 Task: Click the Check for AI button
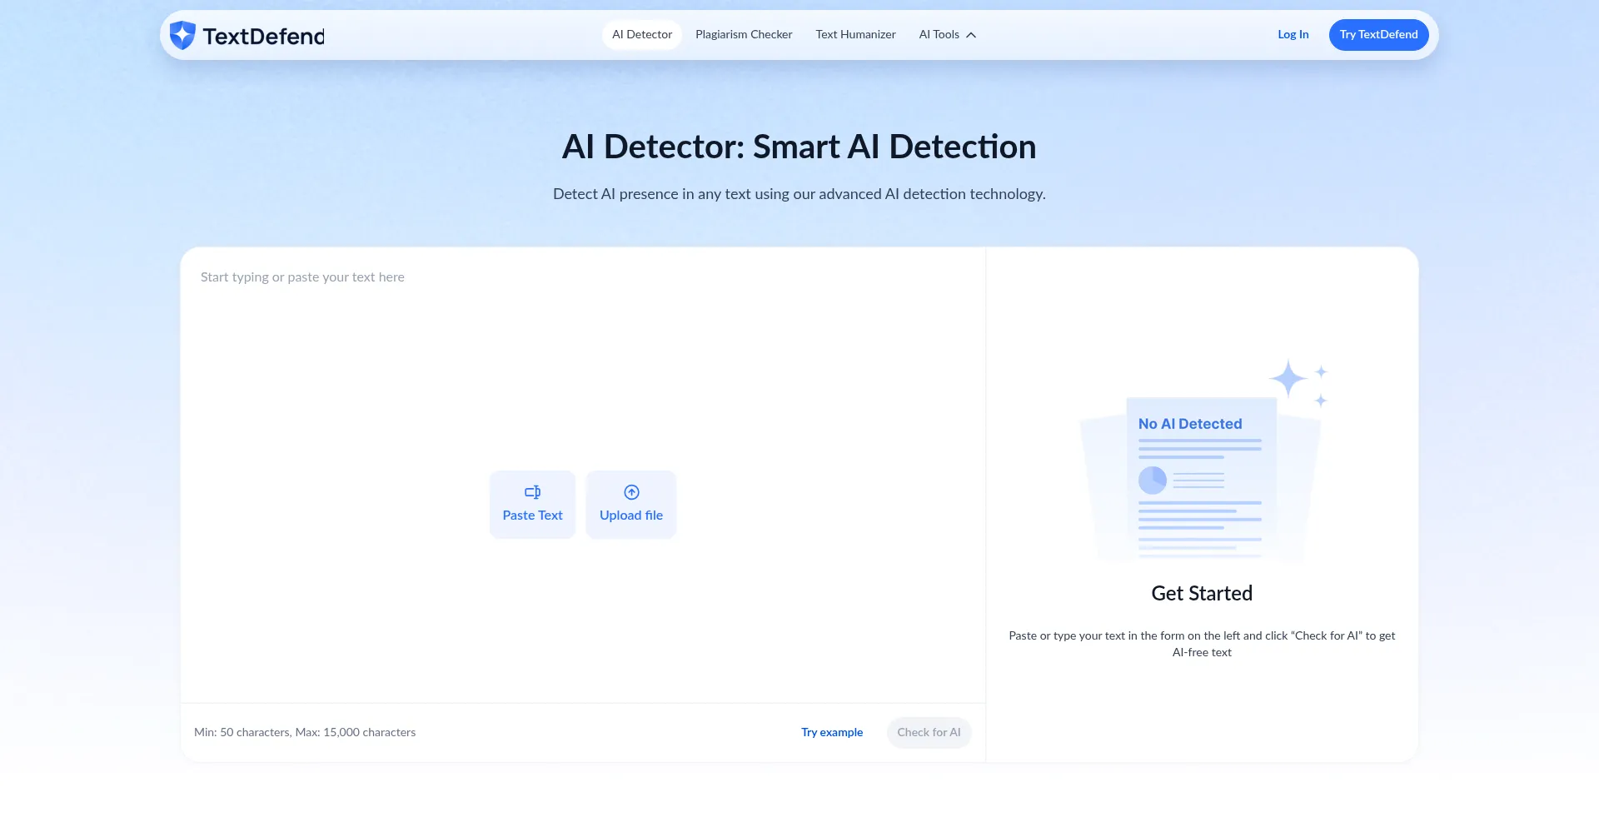tap(929, 733)
